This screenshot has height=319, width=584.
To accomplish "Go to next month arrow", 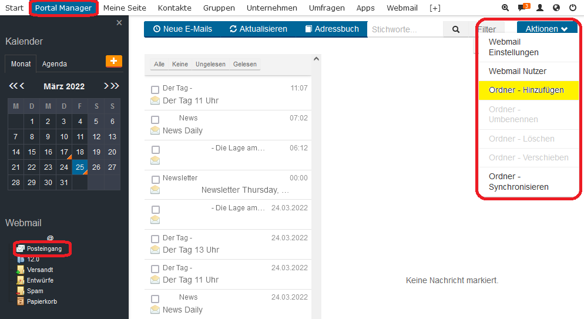I will pyautogui.click(x=106, y=86).
